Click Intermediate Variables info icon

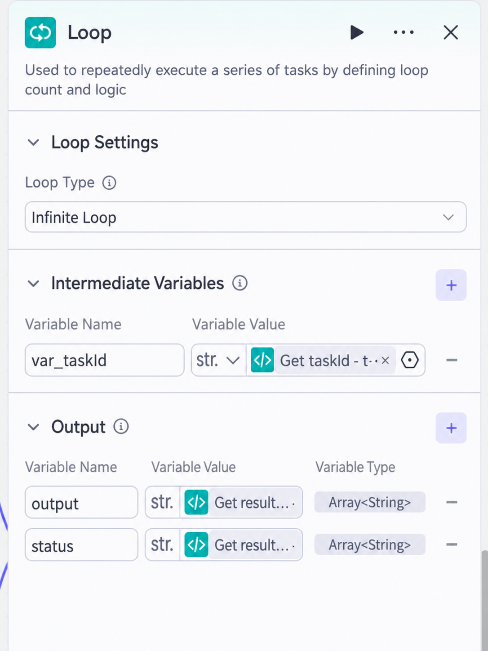tap(240, 283)
